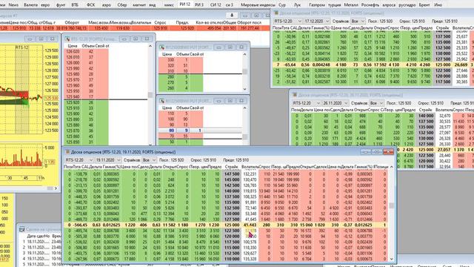Switch to the Газпром tab
Viewport: 474px width, 267px height.
[x=317, y=5]
